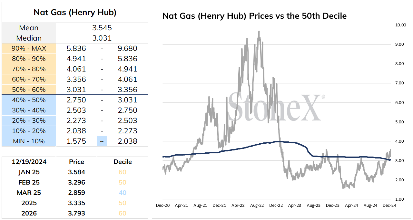Click the 40% - 50% decile label

(x=29, y=100)
